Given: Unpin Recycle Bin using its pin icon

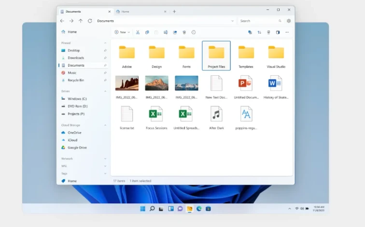Looking at the screenshot, I should coord(105,80).
